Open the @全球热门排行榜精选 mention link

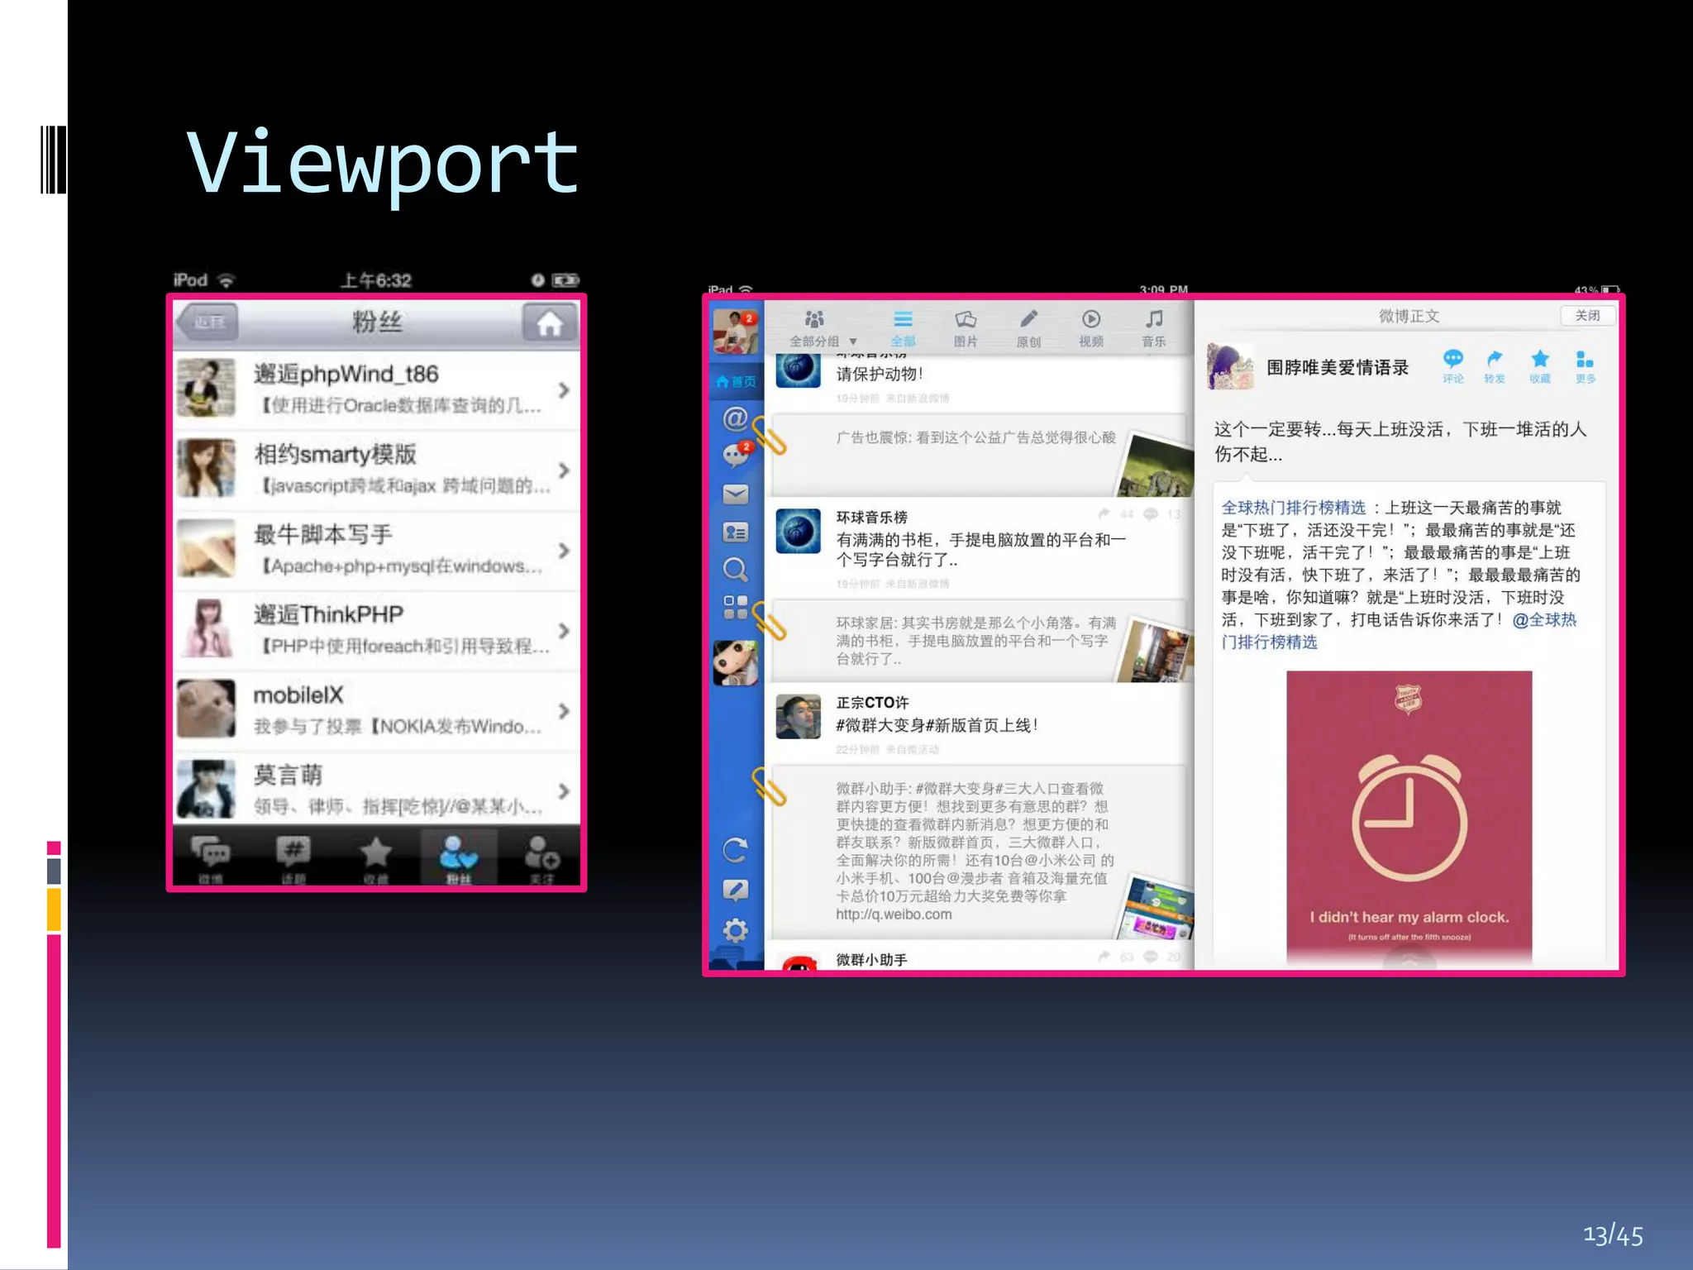click(x=1399, y=631)
